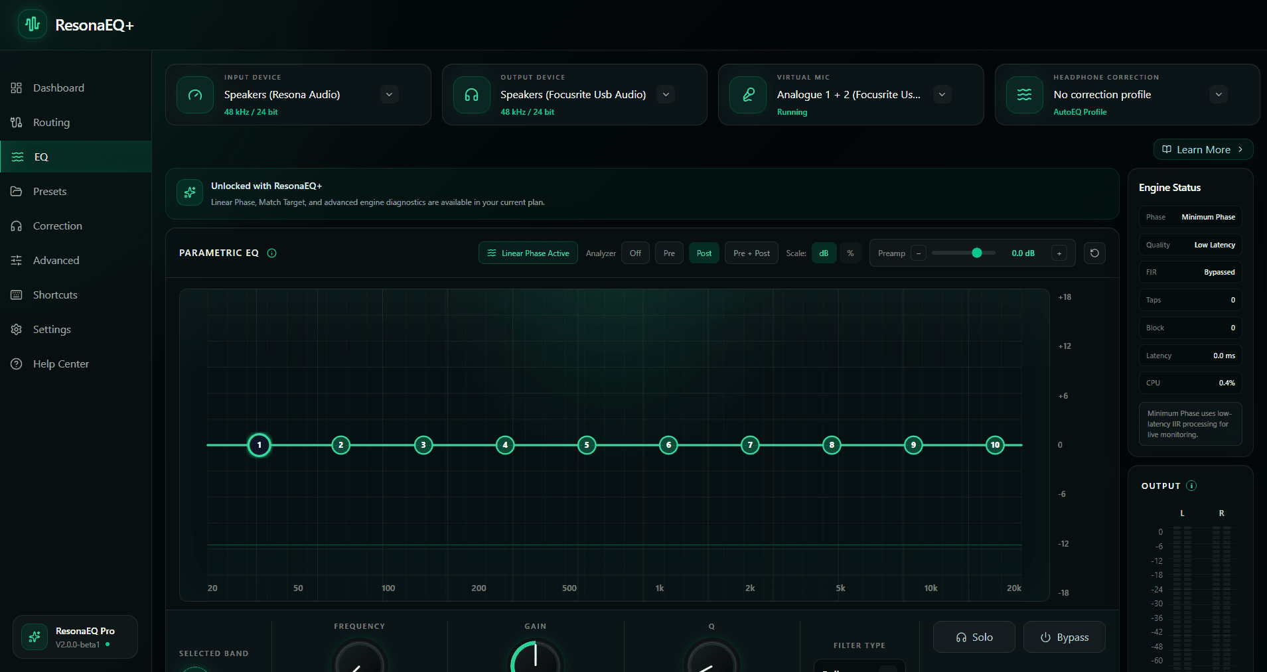
Task: Click the Output Device headphones icon
Action: pyautogui.click(x=472, y=95)
